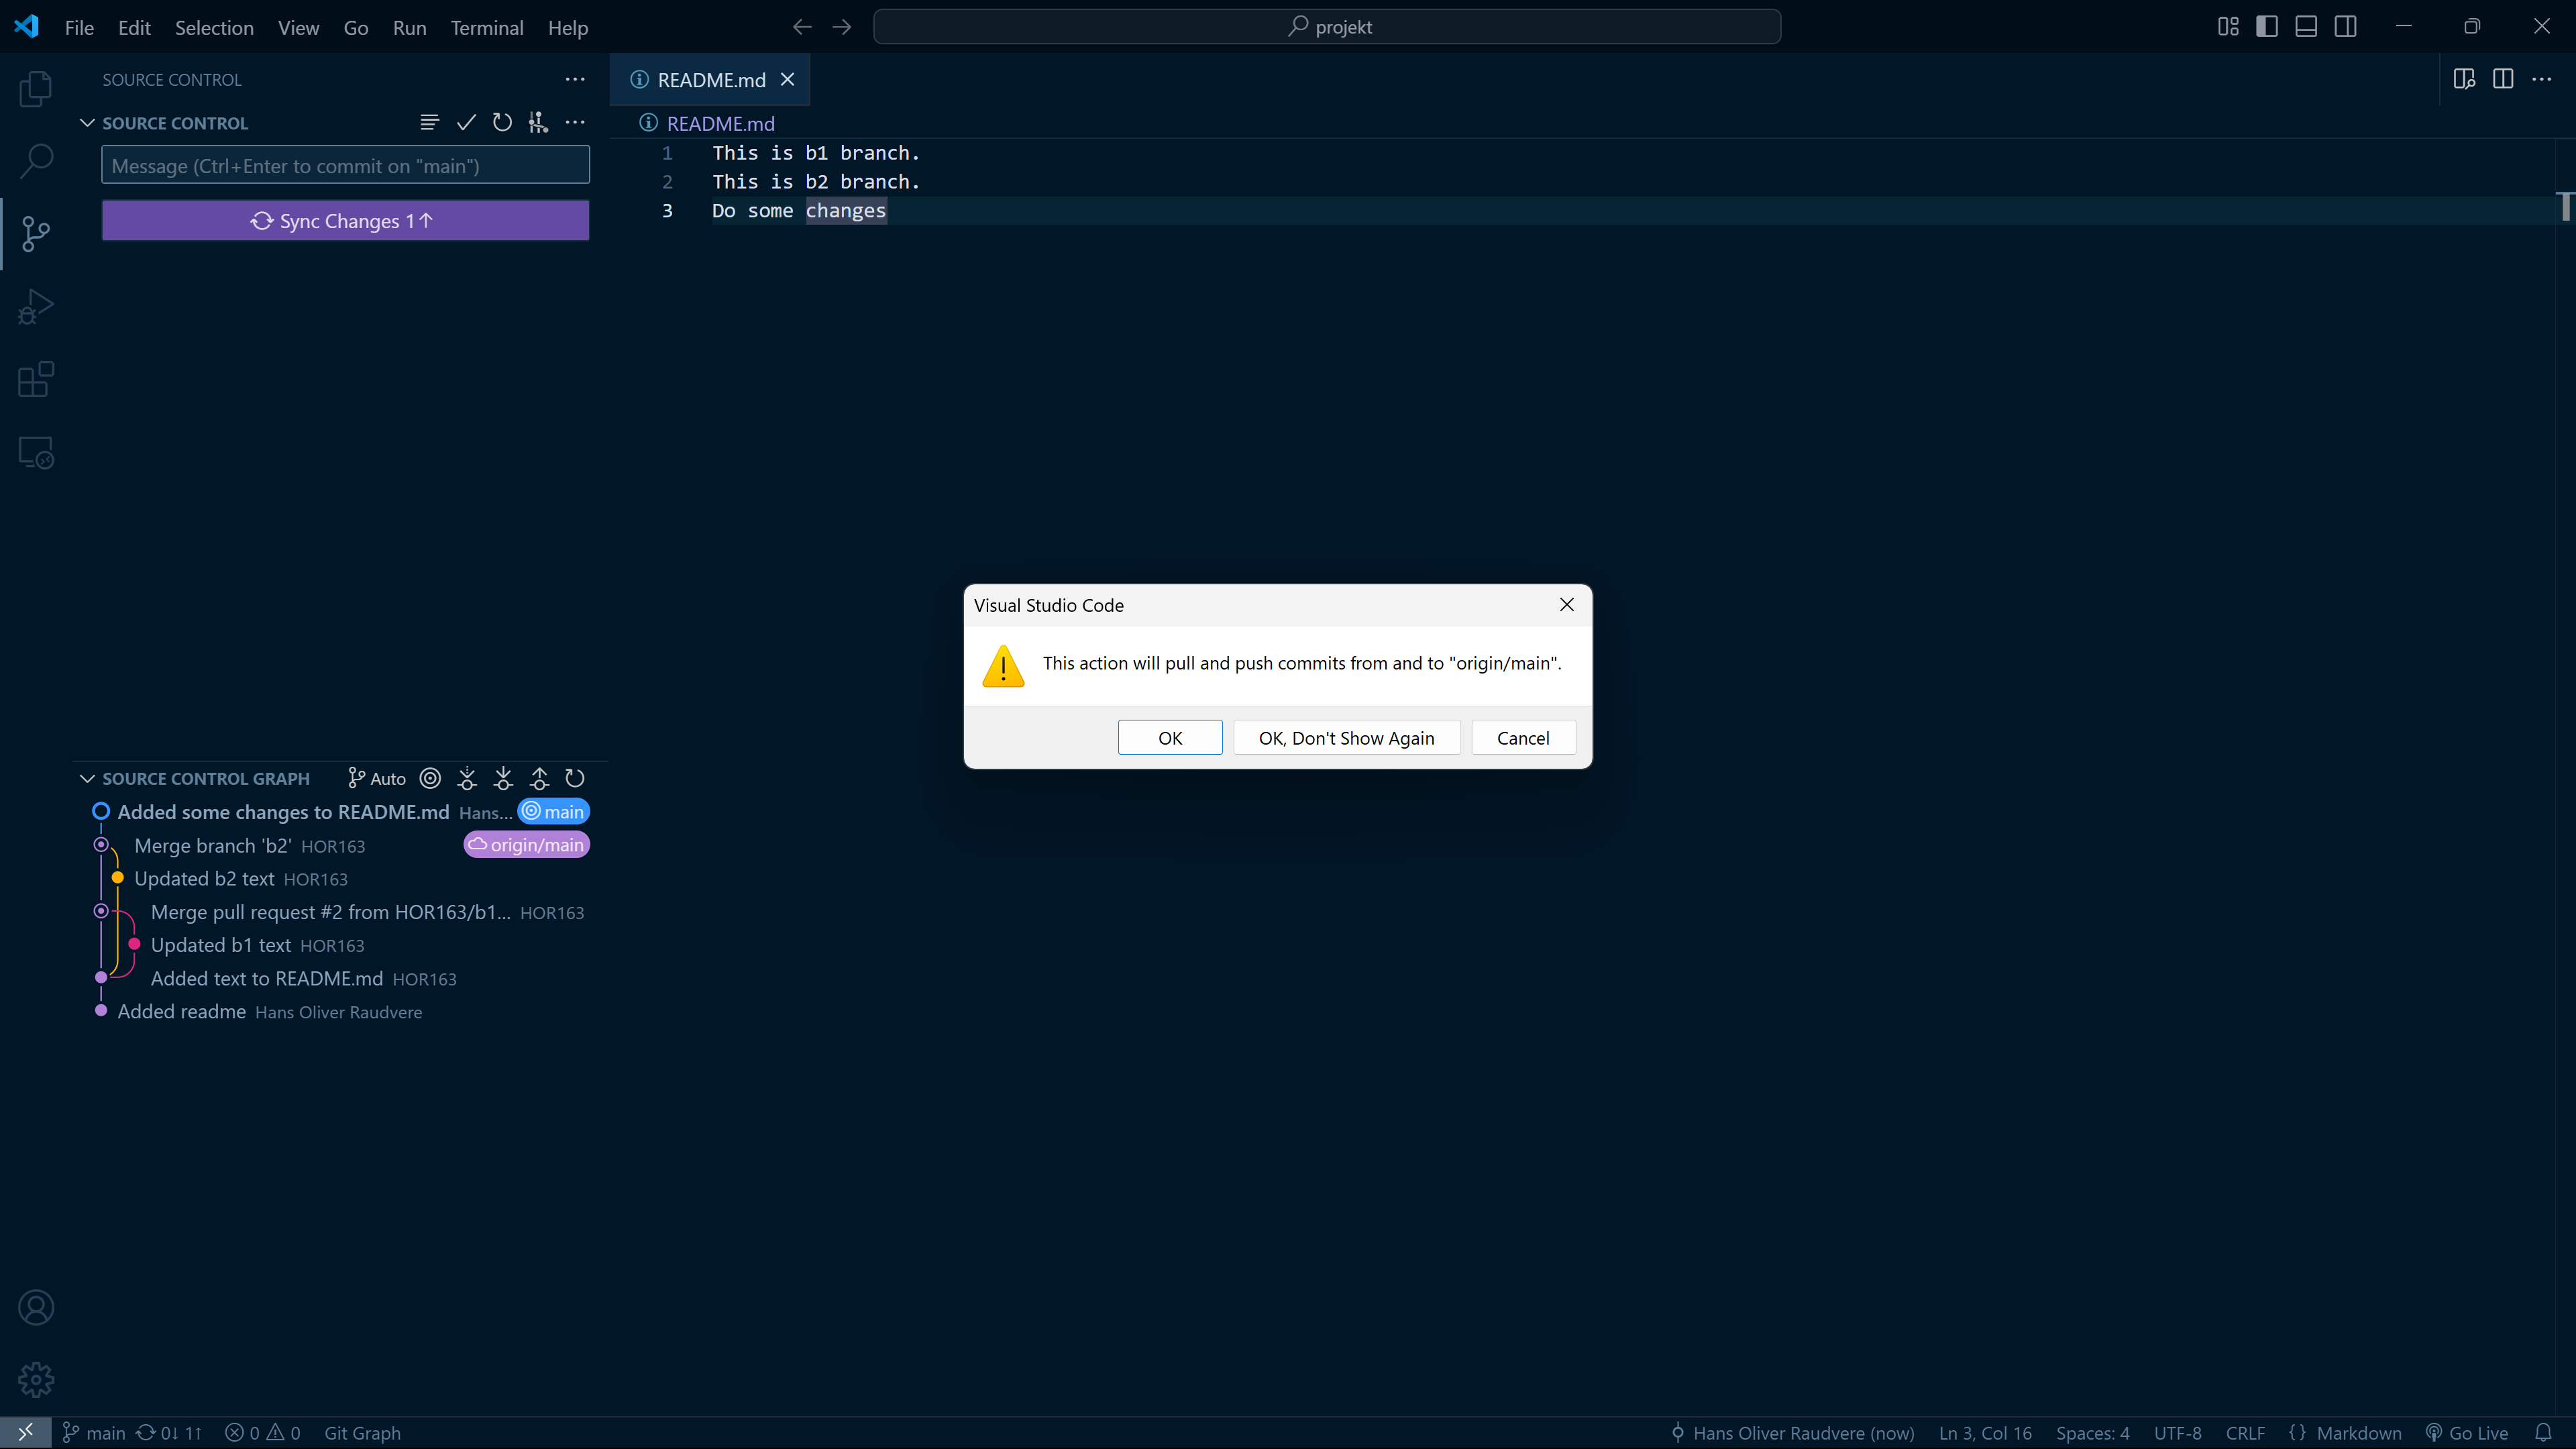Refresh the Source Control panel
The width and height of the screenshot is (2576, 1449).
[x=502, y=122]
